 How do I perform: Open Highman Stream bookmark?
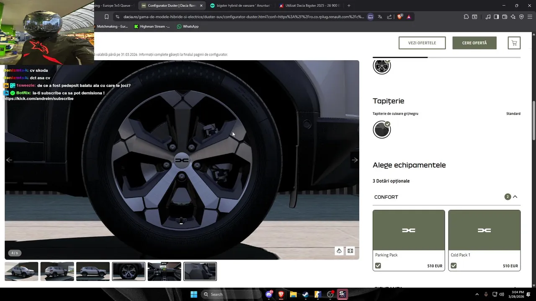[x=152, y=26]
